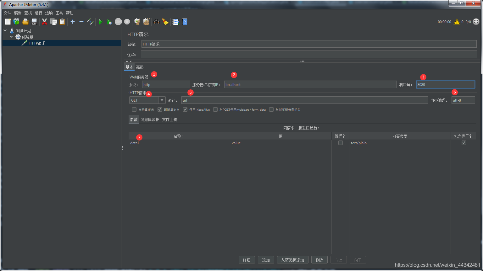This screenshot has width=483, height=271.
Task: Click the small up arrow above tabs
Action: (x=127, y=61)
